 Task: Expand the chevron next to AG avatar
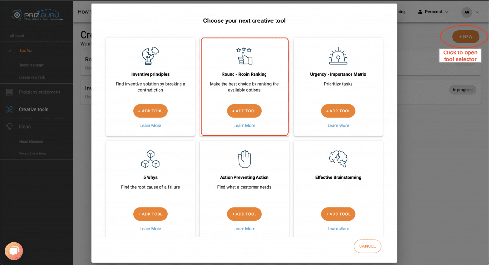477,12
